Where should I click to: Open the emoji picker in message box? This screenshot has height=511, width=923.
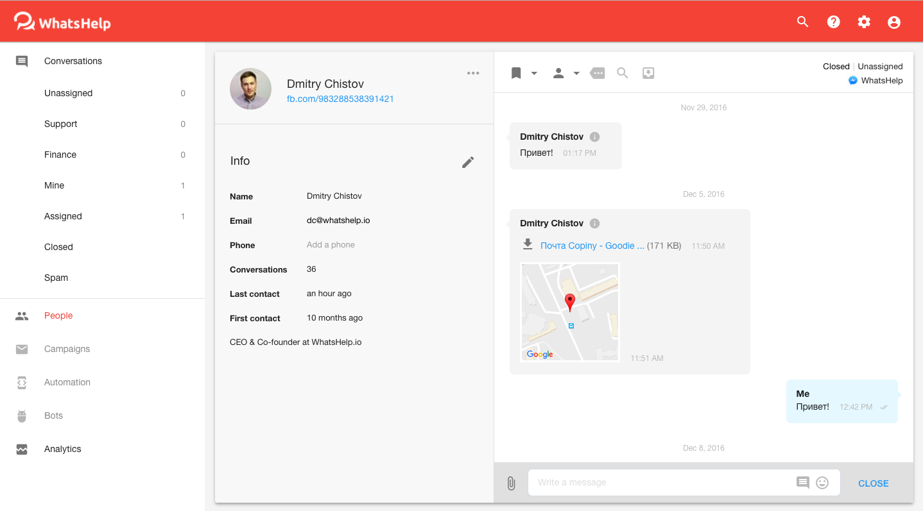(x=822, y=483)
